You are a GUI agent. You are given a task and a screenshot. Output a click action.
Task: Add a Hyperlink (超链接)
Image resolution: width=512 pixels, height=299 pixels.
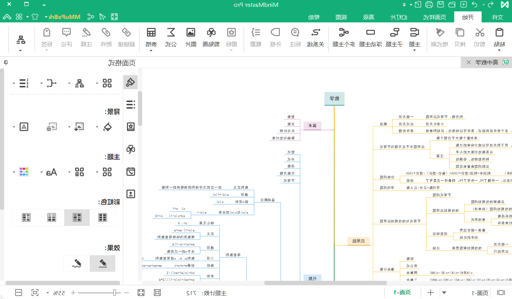point(127,37)
